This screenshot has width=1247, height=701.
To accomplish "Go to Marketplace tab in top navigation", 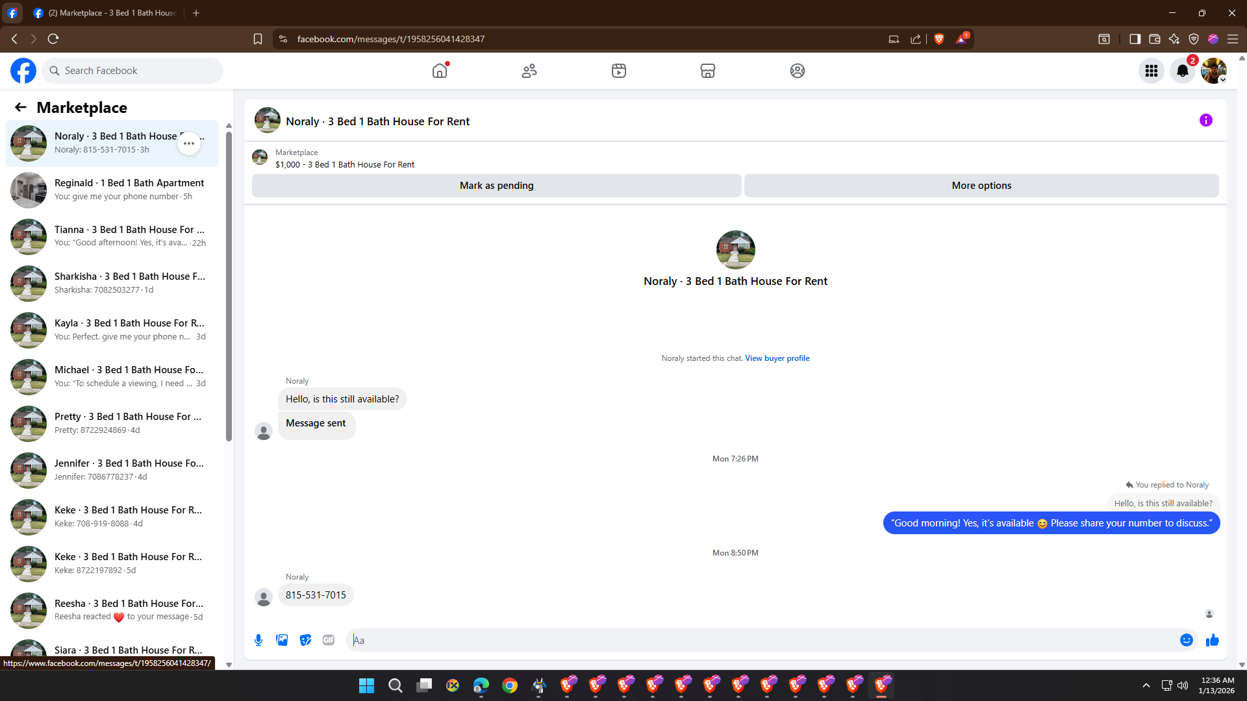I will [x=708, y=71].
